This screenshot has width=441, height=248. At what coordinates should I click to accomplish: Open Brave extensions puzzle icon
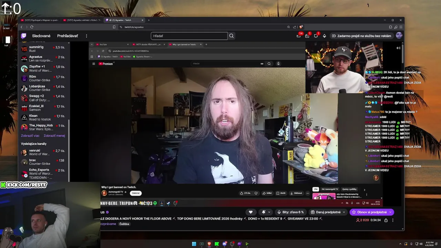click(x=390, y=27)
